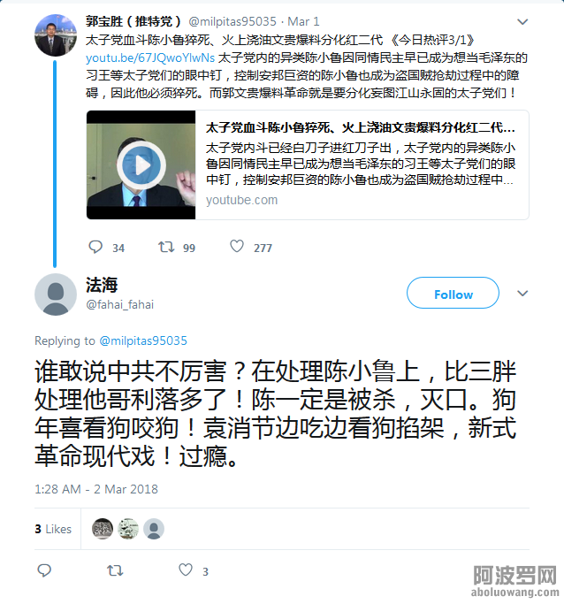Click reply icon on 郭宝胜's tweet
The height and width of the screenshot is (604, 564).
pyautogui.click(x=95, y=247)
